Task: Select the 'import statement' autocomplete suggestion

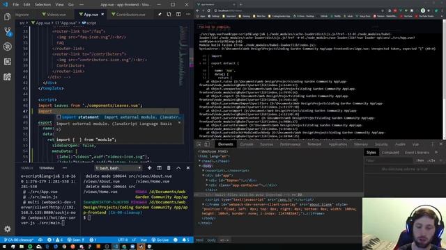Action: click(x=118, y=117)
